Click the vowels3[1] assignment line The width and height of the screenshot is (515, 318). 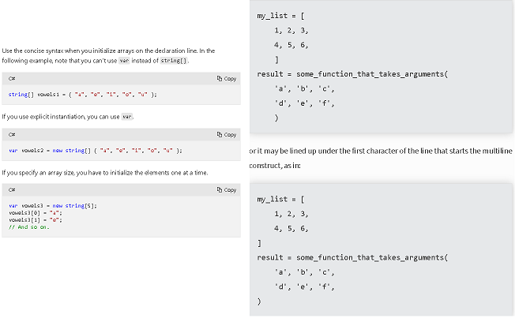tap(35, 220)
